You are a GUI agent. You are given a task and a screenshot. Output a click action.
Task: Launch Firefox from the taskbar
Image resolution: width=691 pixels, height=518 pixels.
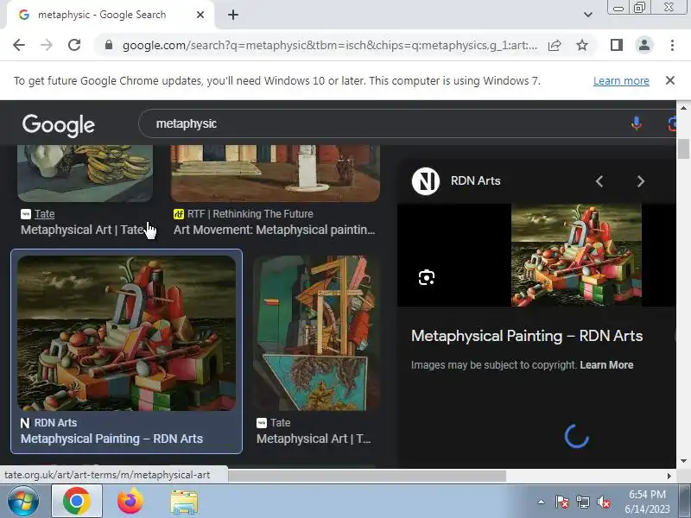(130, 502)
